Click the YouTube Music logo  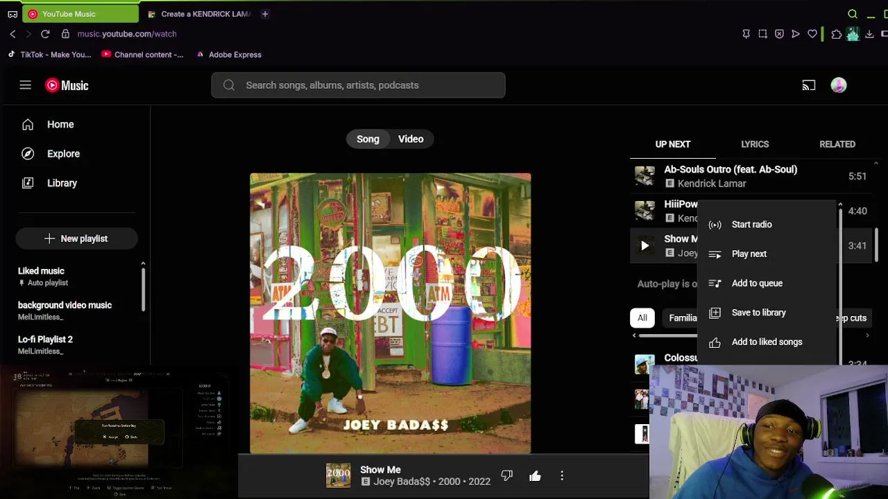(x=67, y=85)
